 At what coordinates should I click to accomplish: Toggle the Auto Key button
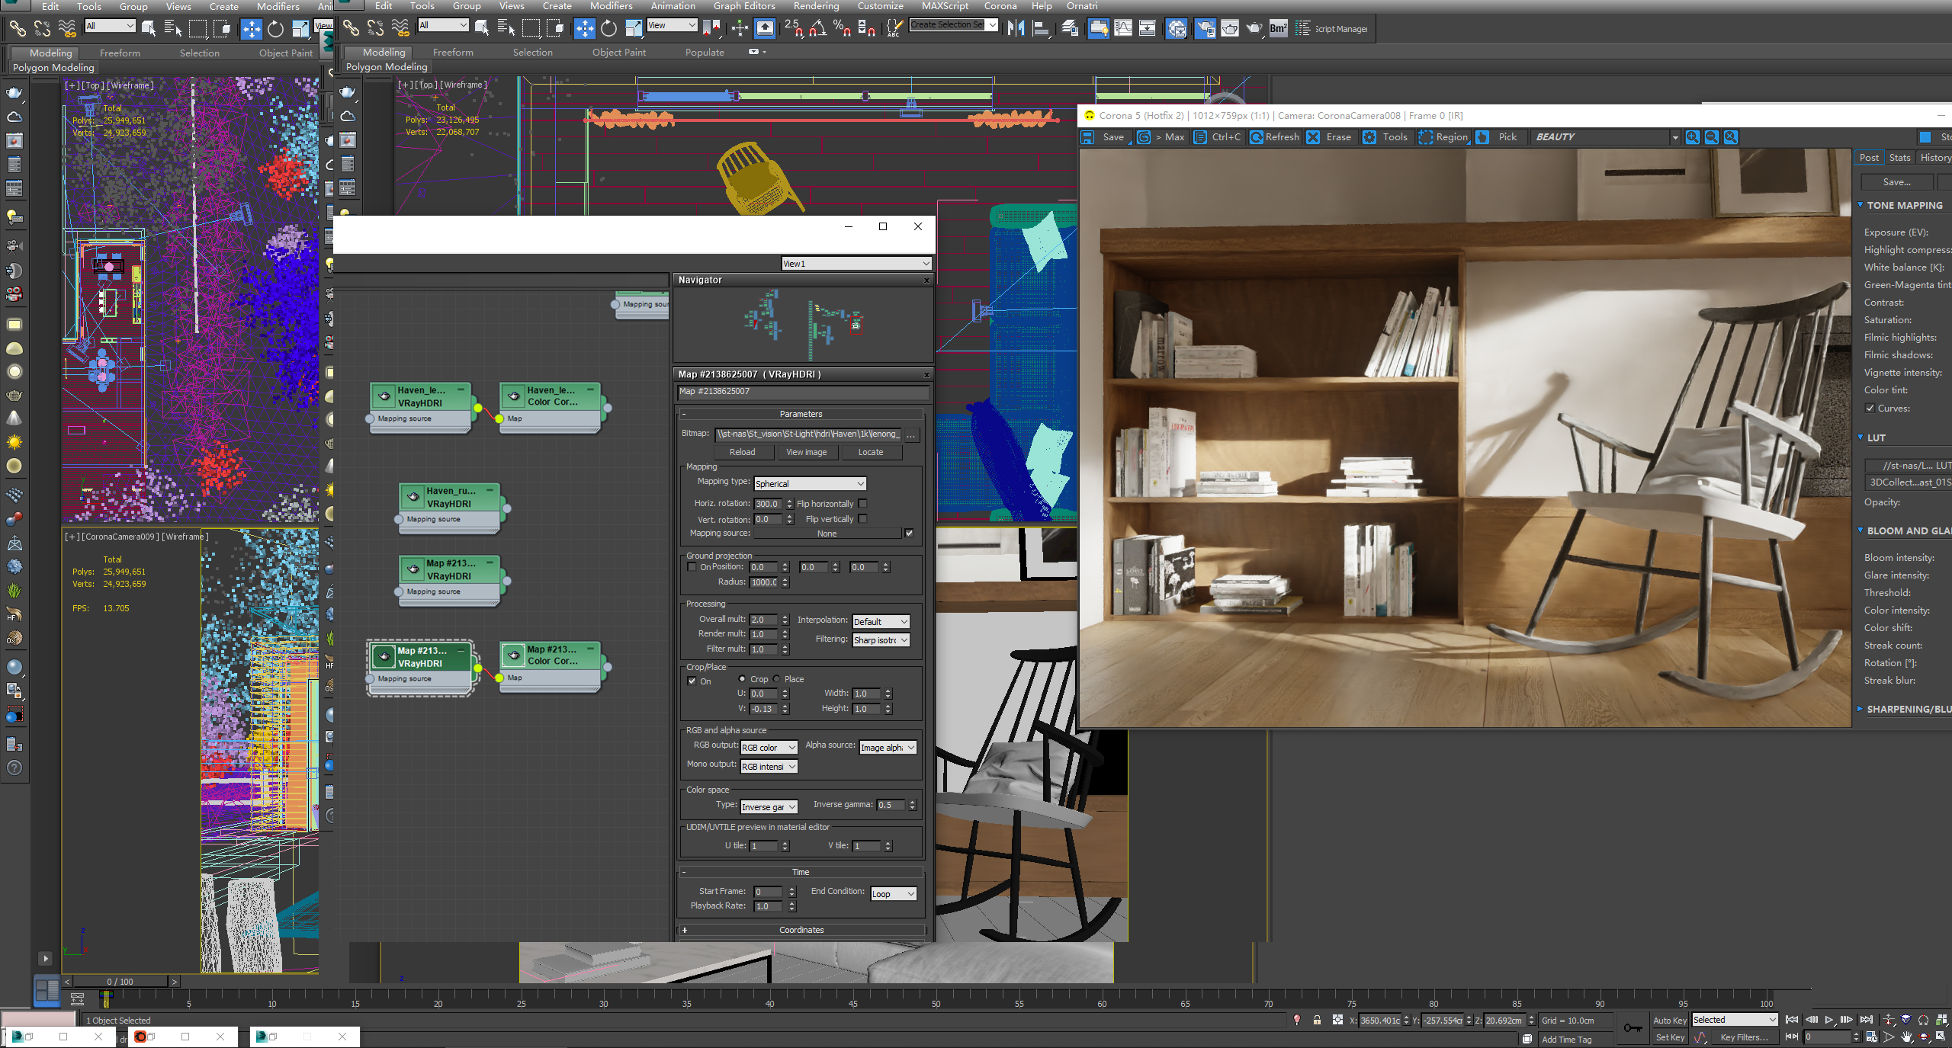1669,1021
